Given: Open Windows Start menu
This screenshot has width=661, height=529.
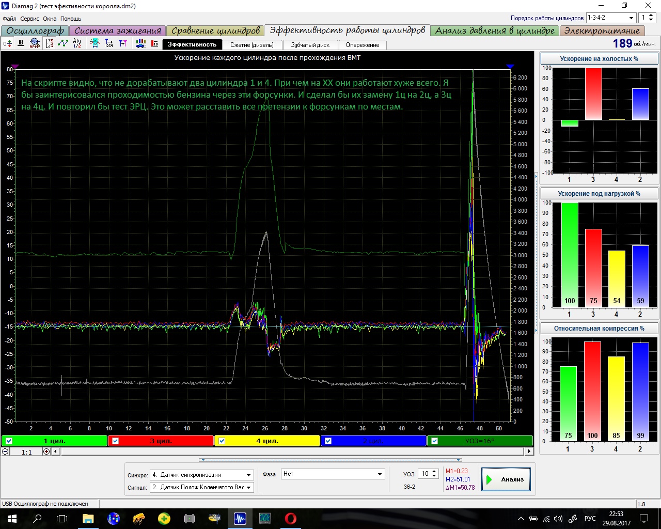Looking at the screenshot, I should pyautogui.click(x=12, y=519).
